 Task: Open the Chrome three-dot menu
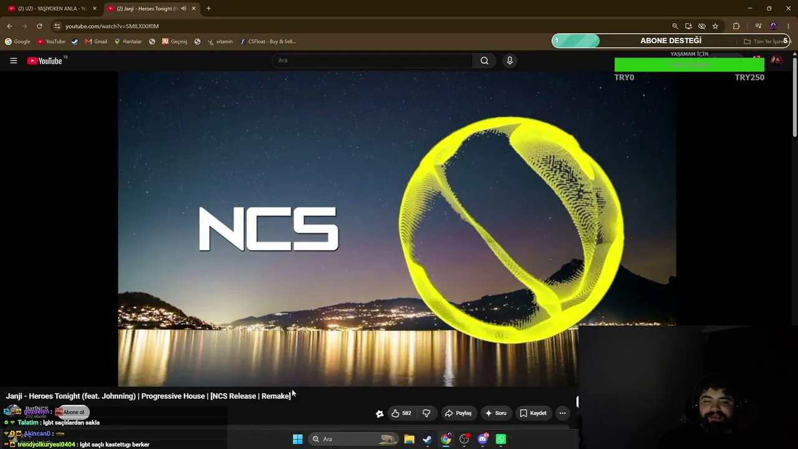click(x=789, y=26)
